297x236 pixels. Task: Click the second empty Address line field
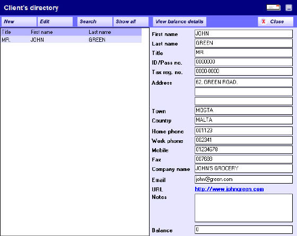point(243,92)
